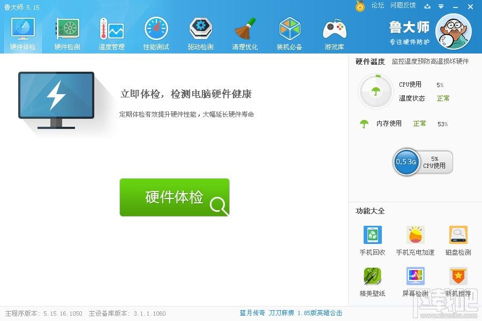This screenshot has width=482, height=321.
Task: Click the download/update icon in title bar
Action: pos(427,6)
